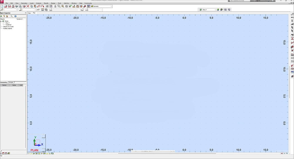294x159 pixels.
Task: Click the blue help icon in Object Inspector
Action: tap(15, 16)
